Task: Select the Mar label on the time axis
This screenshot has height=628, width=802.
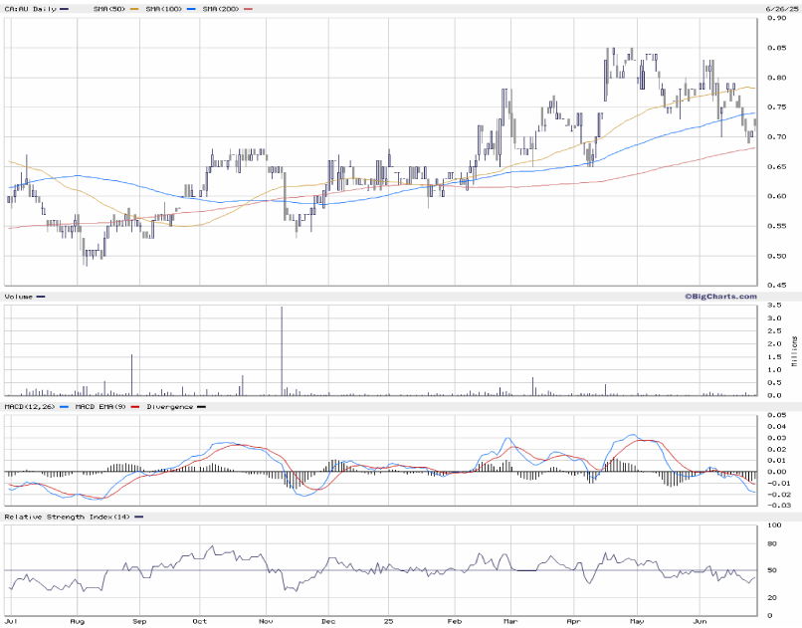Action: coord(509,622)
